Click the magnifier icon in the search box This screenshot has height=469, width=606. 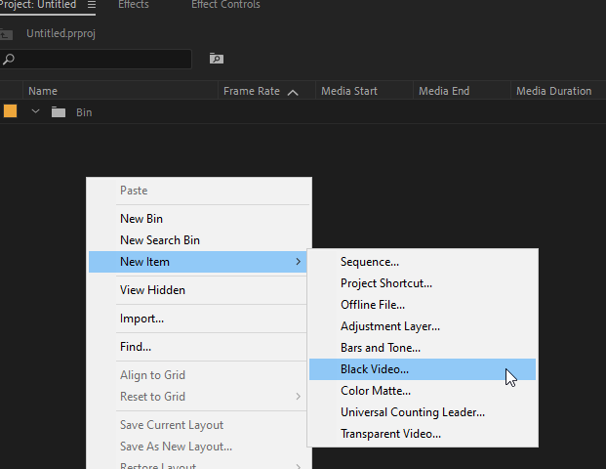(9, 60)
